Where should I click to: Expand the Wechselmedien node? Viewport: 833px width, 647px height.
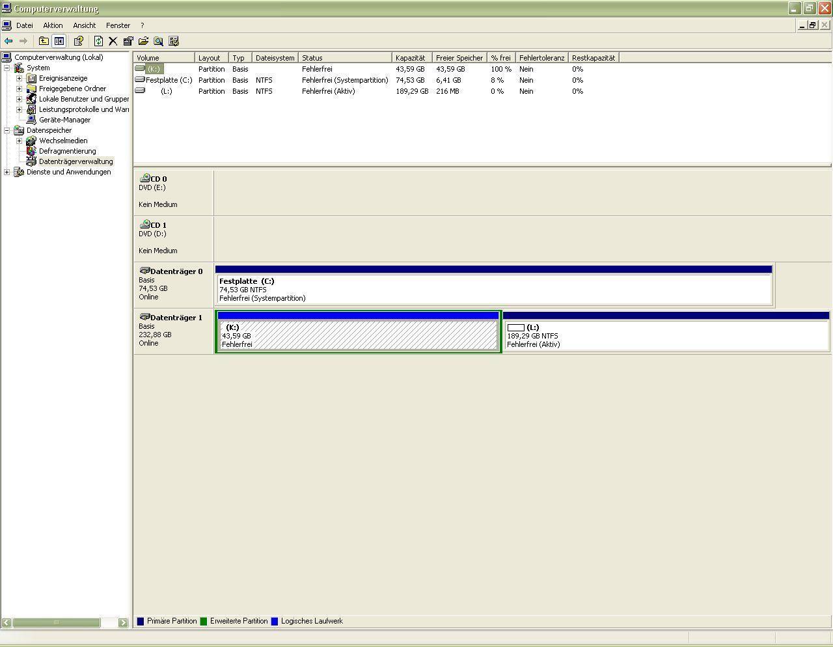click(x=19, y=141)
